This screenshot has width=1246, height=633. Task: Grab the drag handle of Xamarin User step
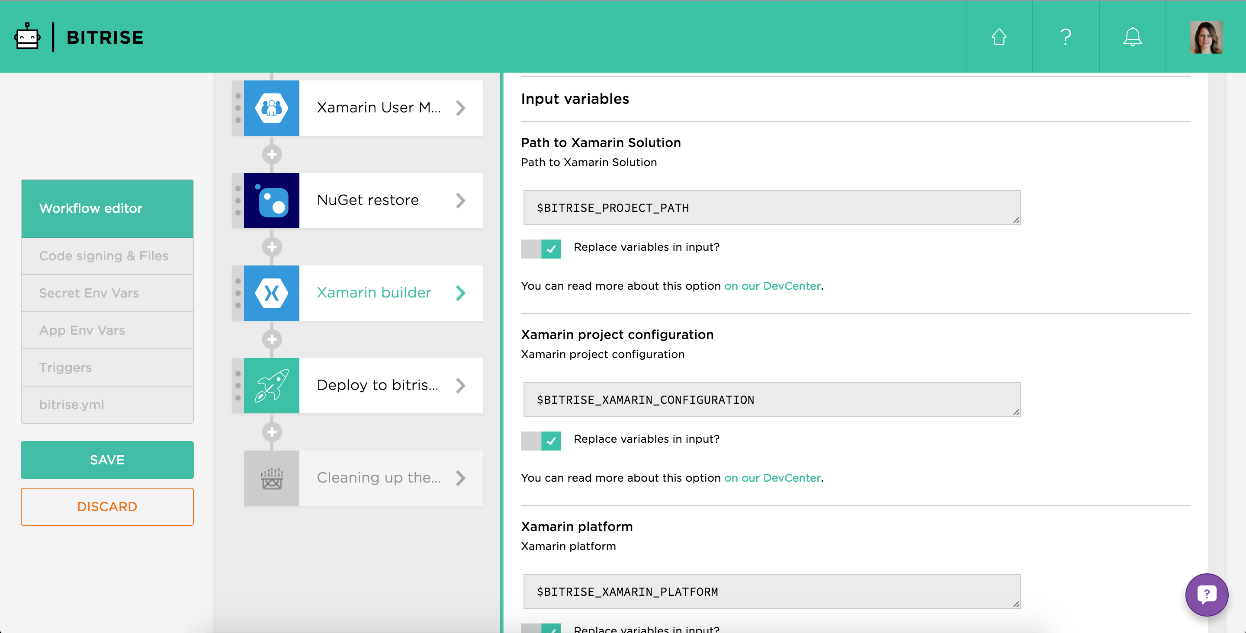[x=238, y=108]
